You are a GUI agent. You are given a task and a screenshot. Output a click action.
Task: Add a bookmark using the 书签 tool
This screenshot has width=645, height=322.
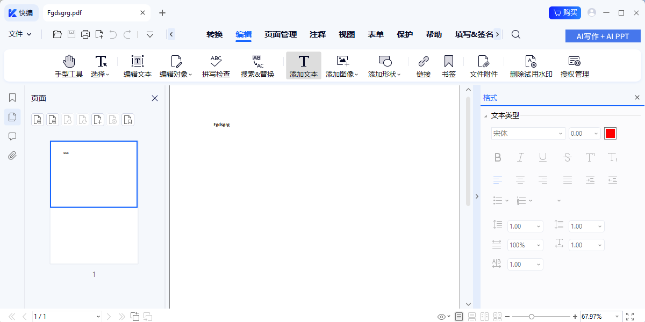pyautogui.click(x=448, y=65)
